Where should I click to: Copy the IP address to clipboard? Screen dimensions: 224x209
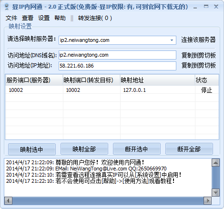[198, 65]
